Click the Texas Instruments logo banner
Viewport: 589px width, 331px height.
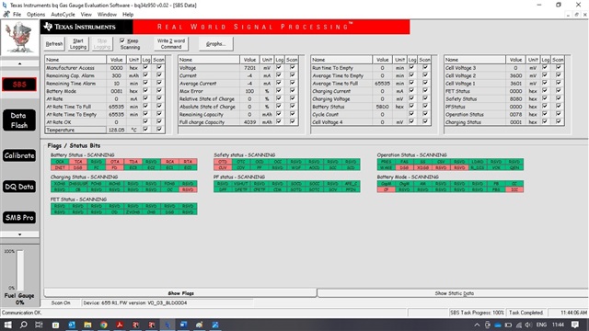coord(87,27)
